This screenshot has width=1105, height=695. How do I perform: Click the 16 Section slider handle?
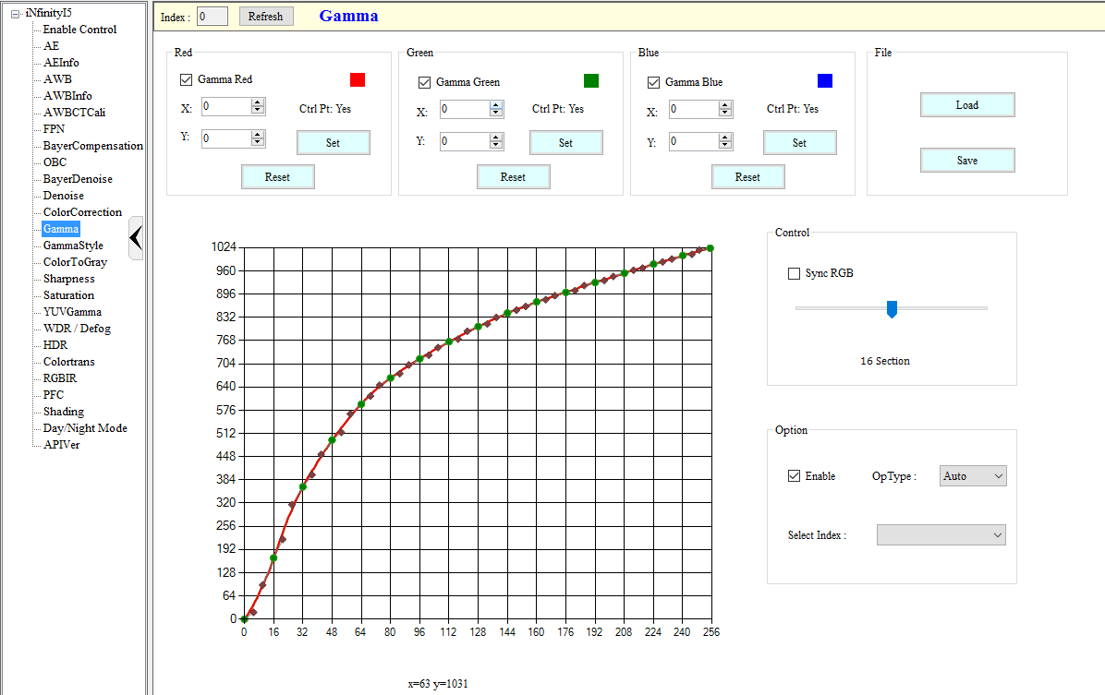coord(892,308)
